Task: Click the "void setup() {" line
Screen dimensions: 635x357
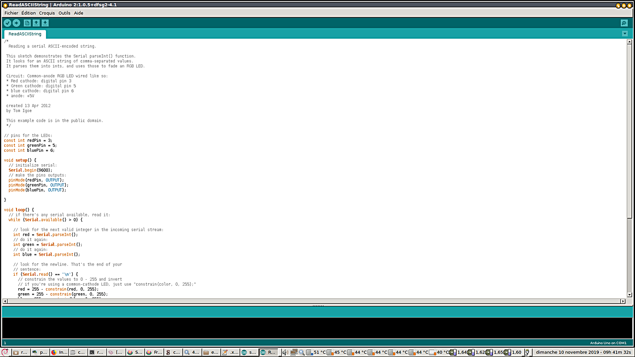Action: click(20, 160)
